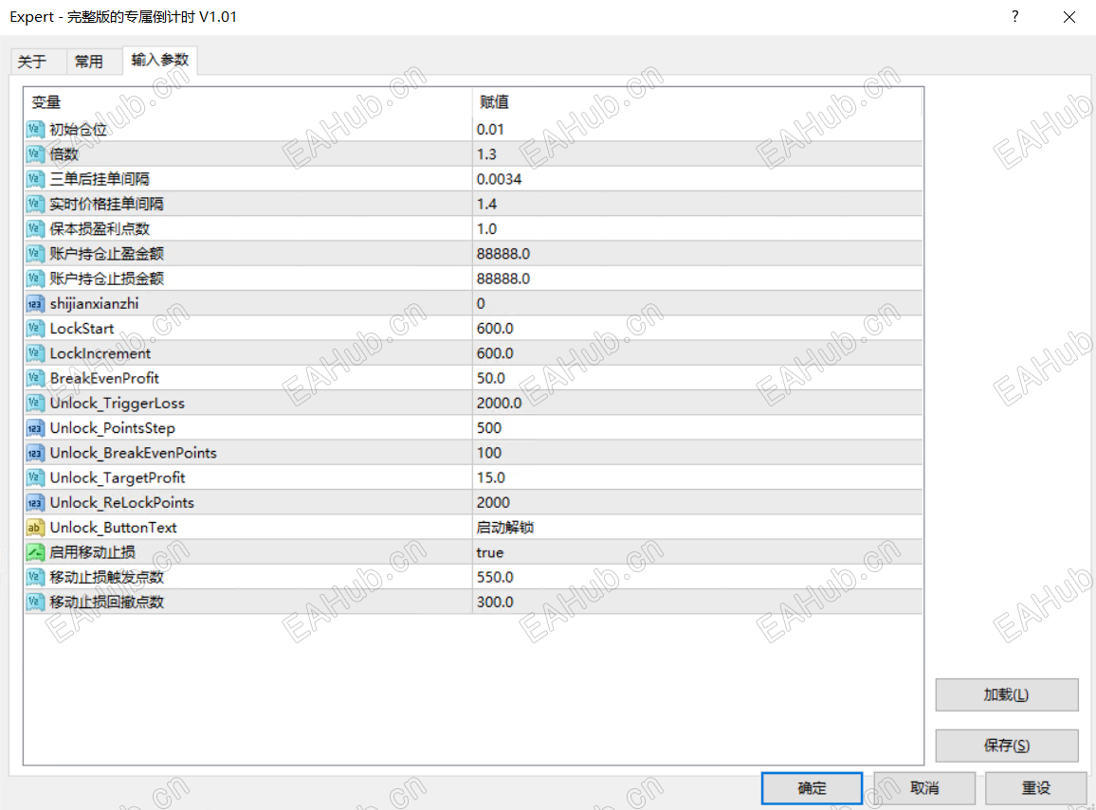Click the integer icon beside Unlock_PointsStep
Screen dimensions: 1096x810
coord(35,428)
